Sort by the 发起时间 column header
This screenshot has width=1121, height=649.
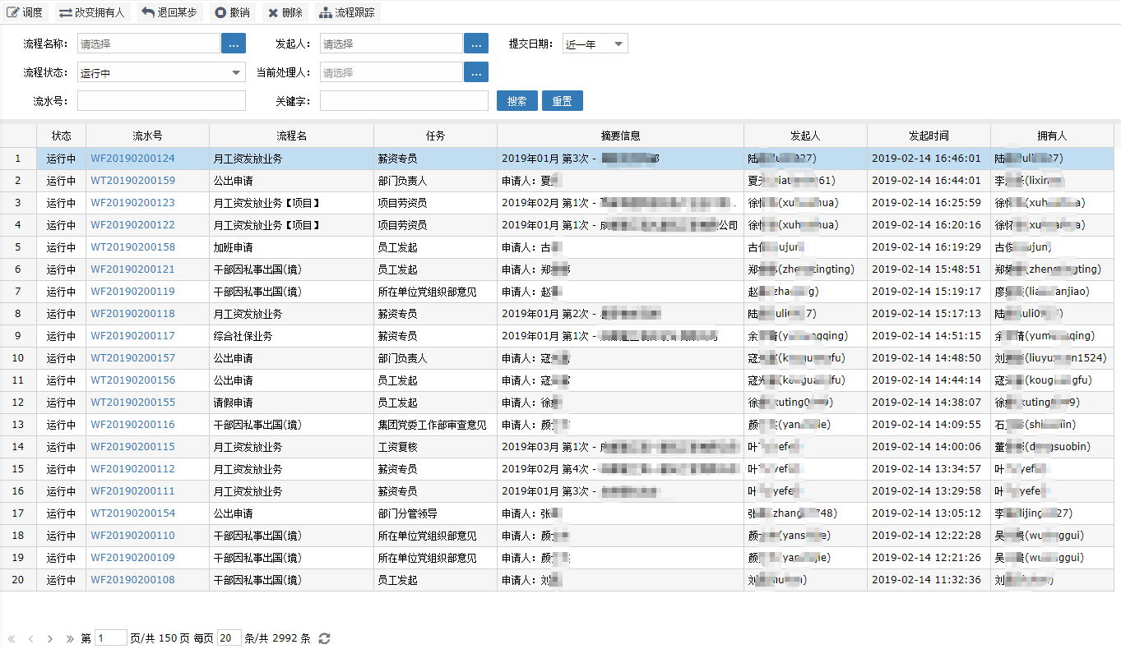(x=929, y=136)
